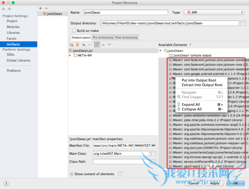Viewport: 249px width, 189px height.
Task: Click the Expand All icon in menu
Action: point(179,104)
